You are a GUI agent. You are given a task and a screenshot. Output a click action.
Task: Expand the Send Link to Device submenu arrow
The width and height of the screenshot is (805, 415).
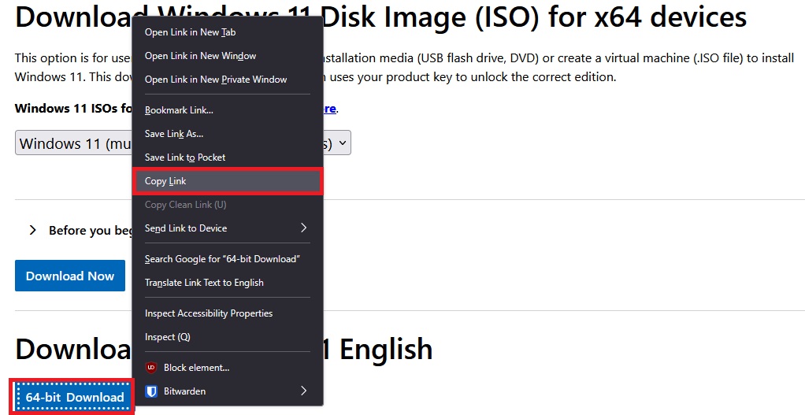[304, 228]
